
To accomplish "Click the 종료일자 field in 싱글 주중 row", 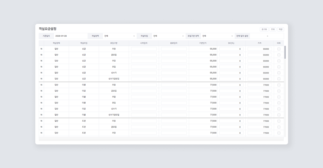I will point(174,49).
